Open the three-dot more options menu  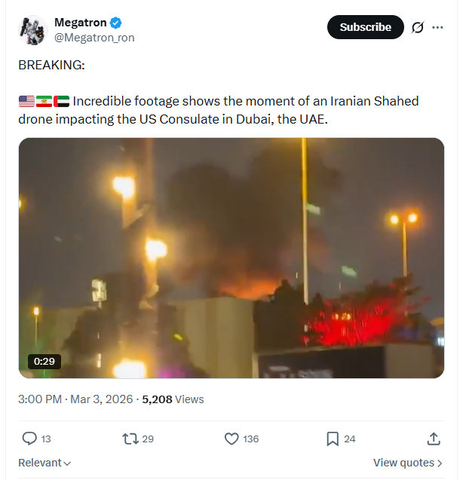click(x=437, y=28)
